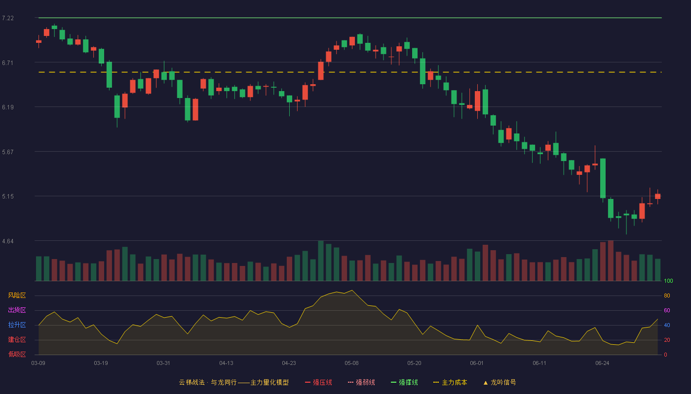Click the 6.19 price axis label

pyautogui.click(x=8, y=107)
